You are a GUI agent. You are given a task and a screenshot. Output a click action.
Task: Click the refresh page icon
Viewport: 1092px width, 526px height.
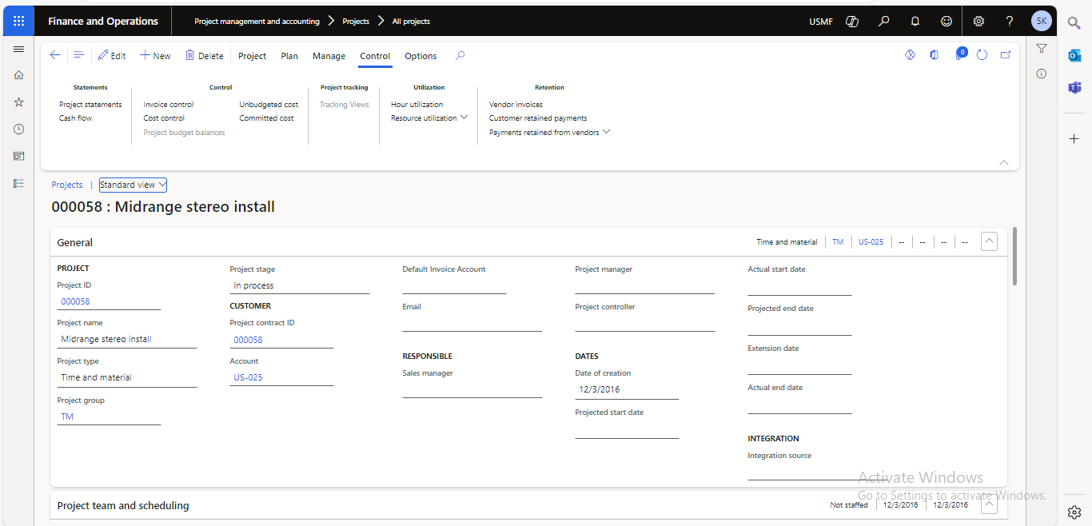(982, 55)
